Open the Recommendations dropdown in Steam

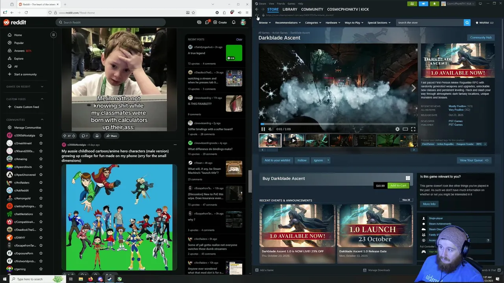pyautogui.click(x=288, y=22)
